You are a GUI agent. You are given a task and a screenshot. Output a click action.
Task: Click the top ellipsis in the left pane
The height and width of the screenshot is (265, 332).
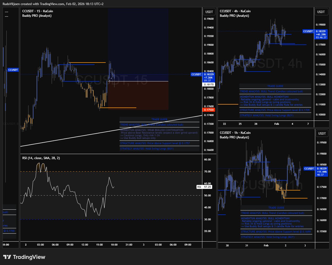[6, 12]
